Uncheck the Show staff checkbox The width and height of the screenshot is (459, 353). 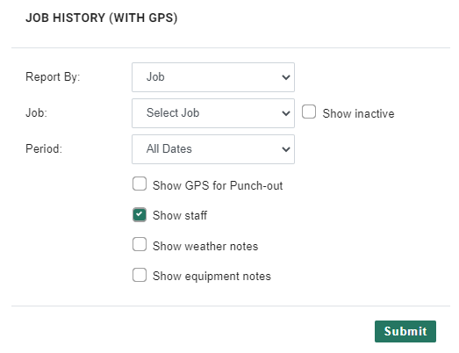(140, 214)
